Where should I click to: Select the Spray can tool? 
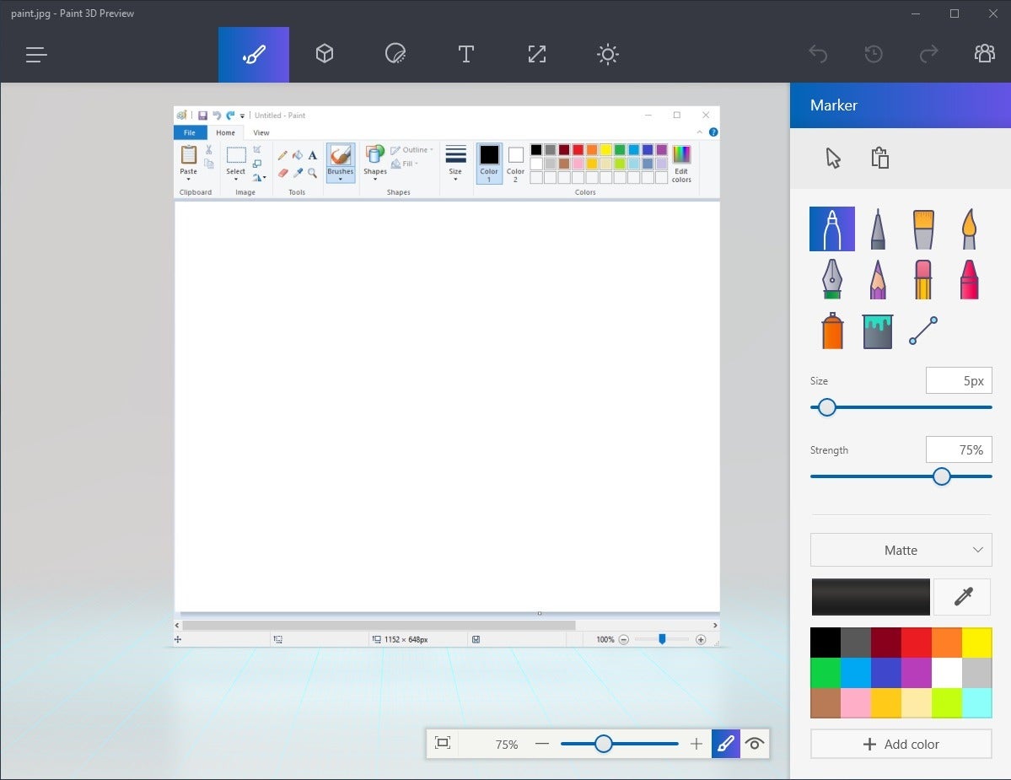[x=832, y=331]
